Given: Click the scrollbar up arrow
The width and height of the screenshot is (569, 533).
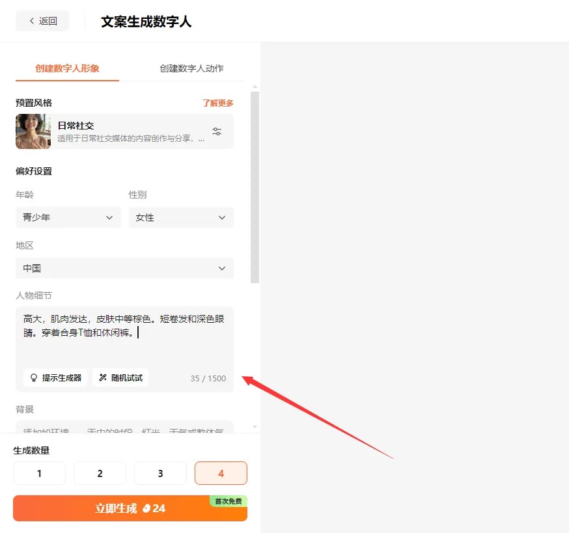Looking at the screenshot, I should click(x=255, y=87).
